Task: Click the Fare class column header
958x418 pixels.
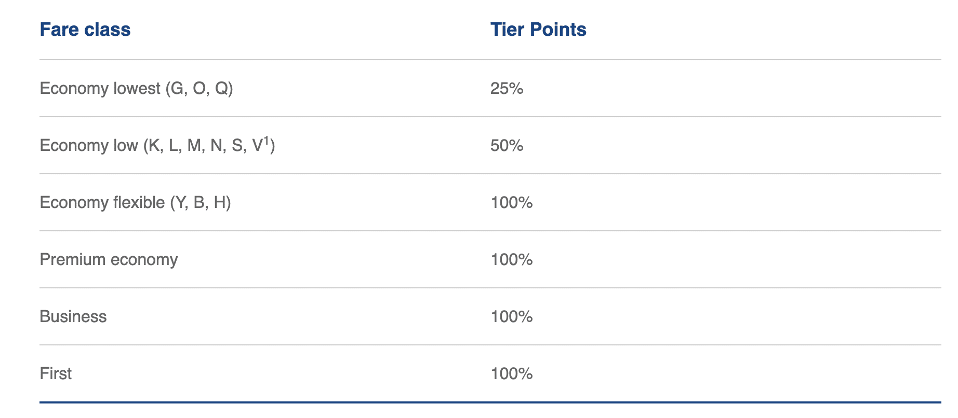Action: click(x=85, y=30)
